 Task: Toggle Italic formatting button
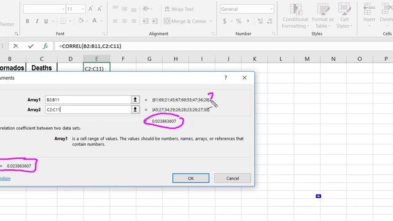(37, 21)
